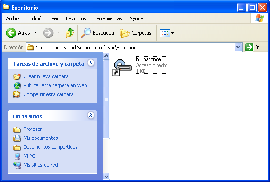Screen dimensions: 270x182
Task: Click the Atrás back arrow button
Action: tap(11, 33)
